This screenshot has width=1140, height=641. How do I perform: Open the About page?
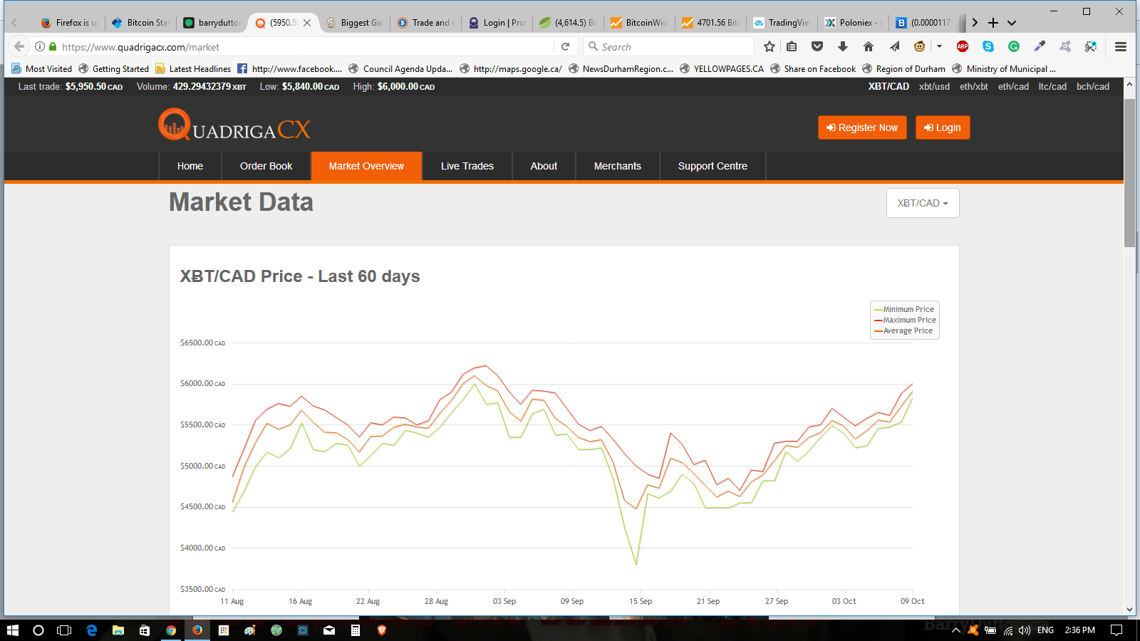point(544,166)
